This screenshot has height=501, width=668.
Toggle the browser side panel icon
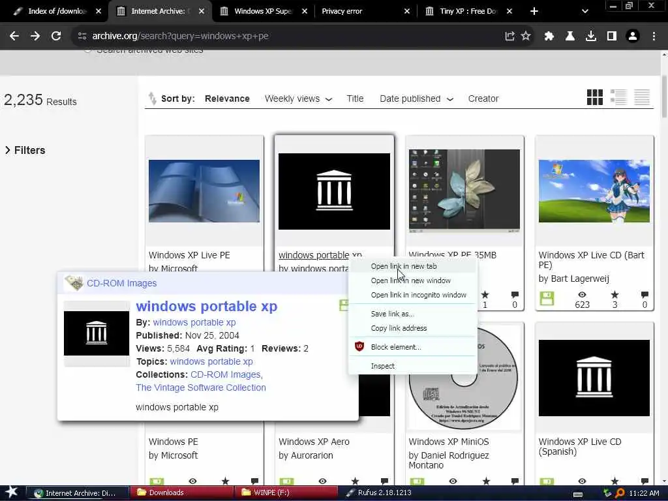612,37
